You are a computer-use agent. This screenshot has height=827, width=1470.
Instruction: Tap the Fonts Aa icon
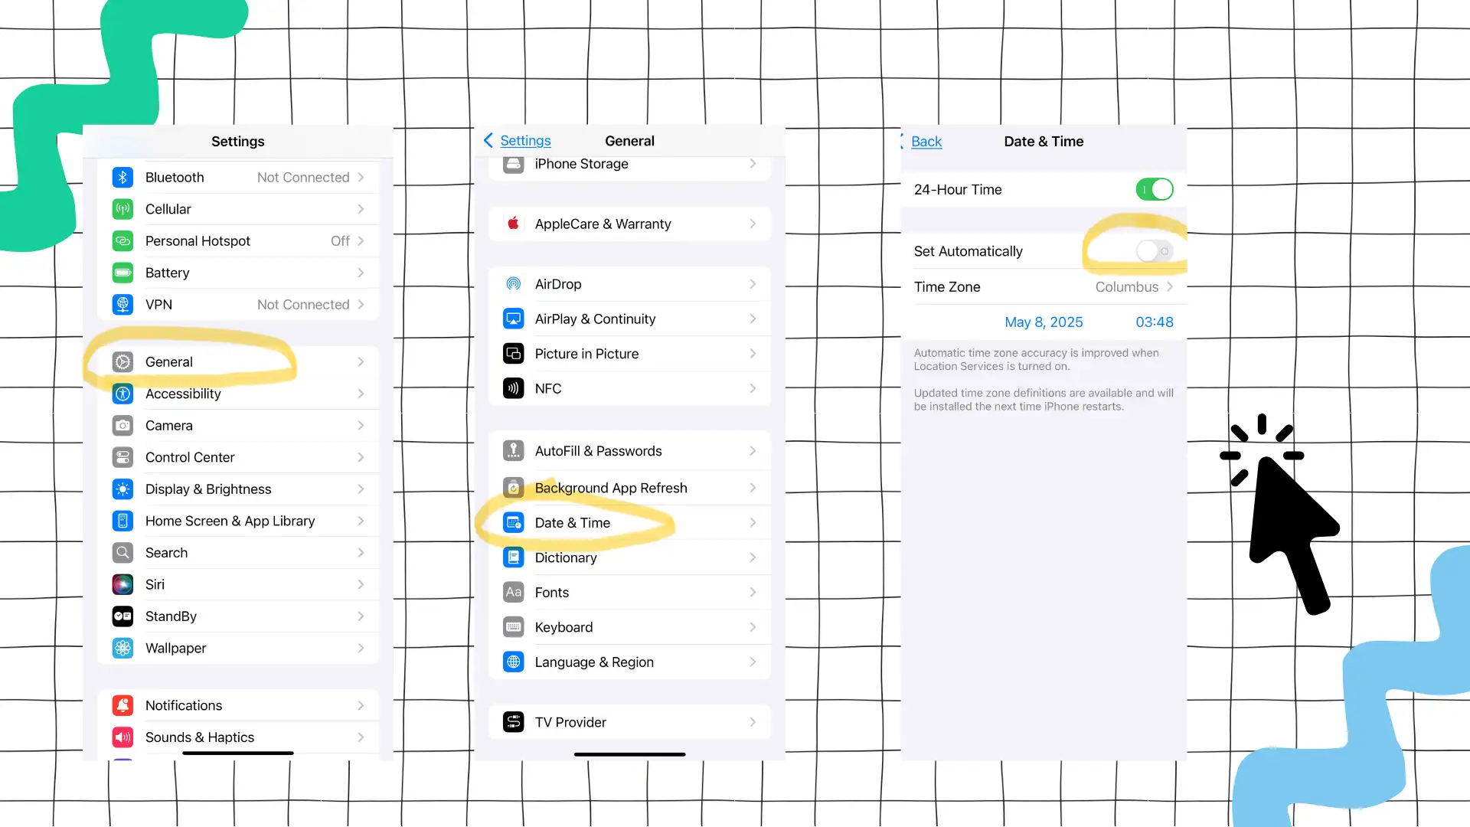click(x=514, y=592)
